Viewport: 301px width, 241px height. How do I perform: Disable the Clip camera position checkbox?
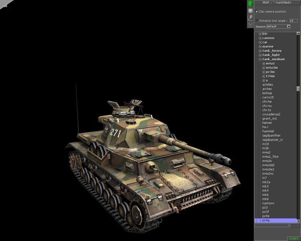(257, 12)
